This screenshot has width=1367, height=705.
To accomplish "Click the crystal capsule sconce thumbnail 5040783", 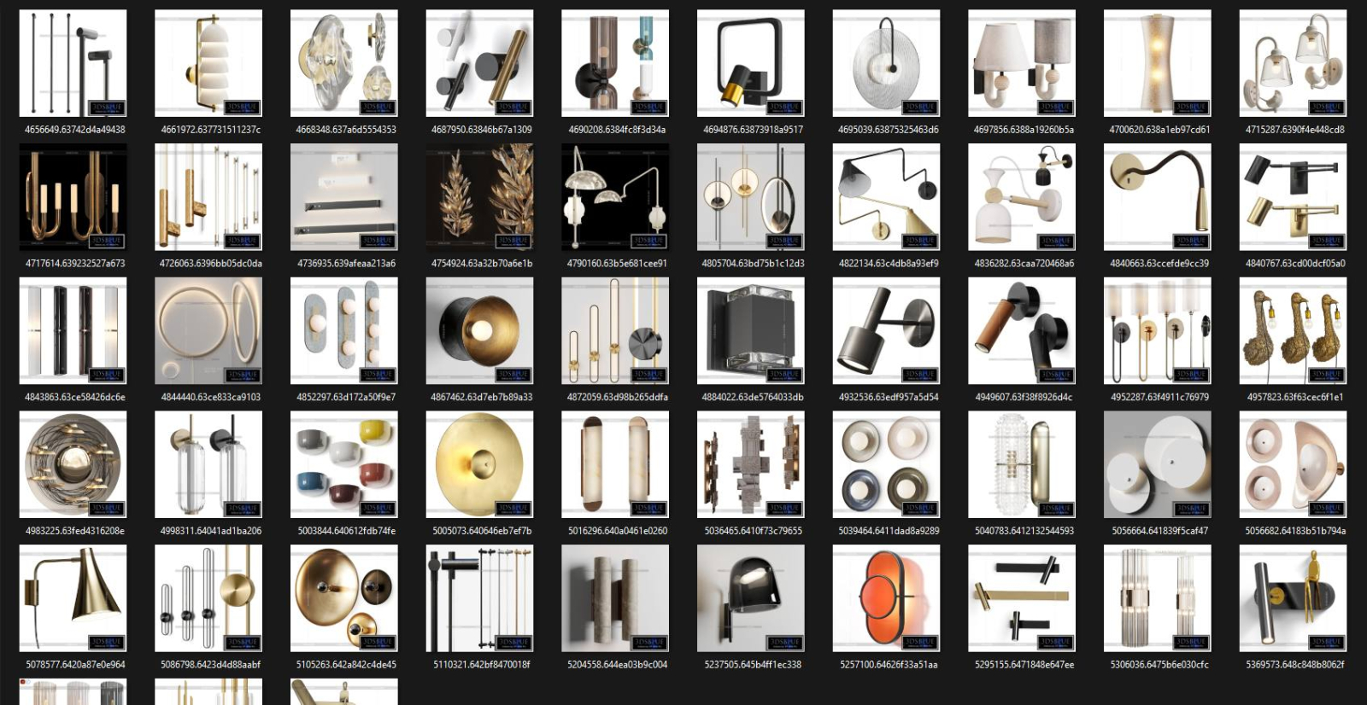I will 1021,464.
